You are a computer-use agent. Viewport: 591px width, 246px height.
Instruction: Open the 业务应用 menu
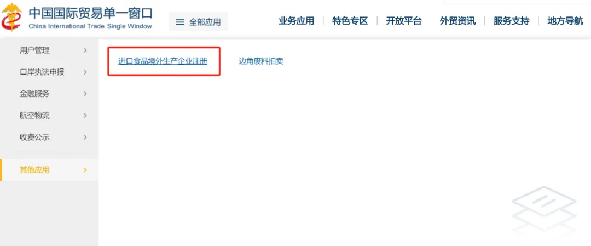click(296, 21)
